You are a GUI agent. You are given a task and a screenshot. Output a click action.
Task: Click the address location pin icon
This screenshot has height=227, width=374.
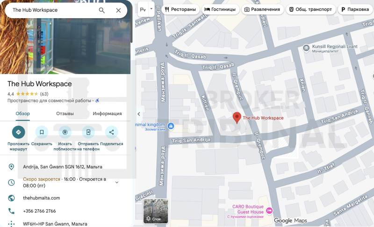pyautogui.click(x=11, y=167)
